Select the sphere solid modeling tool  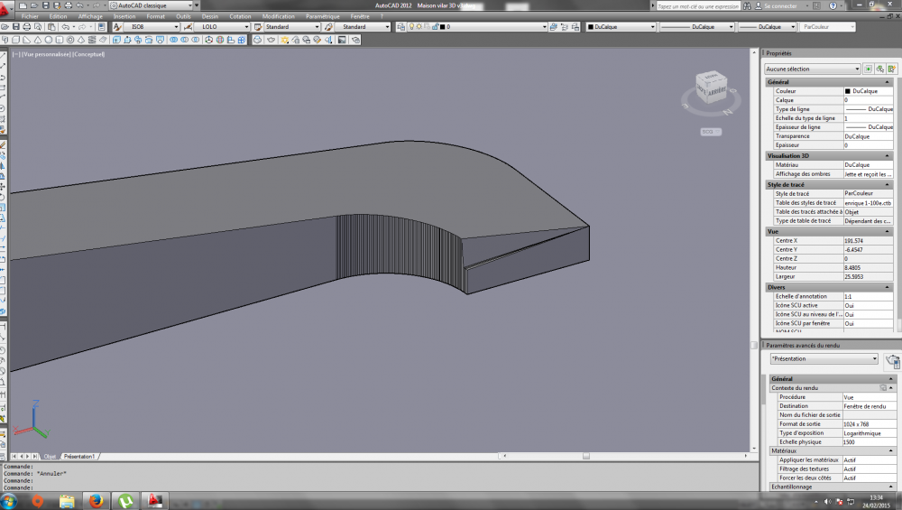pos(49,40)
